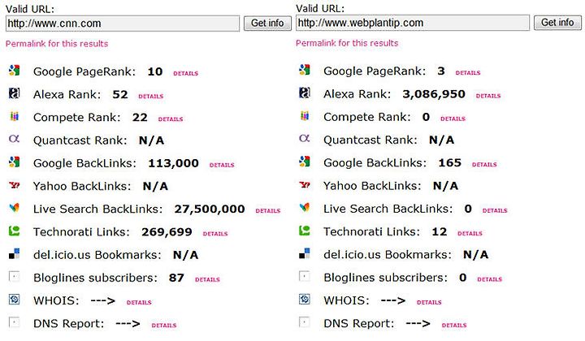Click 'del.icio.us Bookmarks:' label under webplantip.com
This screenshot has width=585, height=341.
(x=388, y=255)
